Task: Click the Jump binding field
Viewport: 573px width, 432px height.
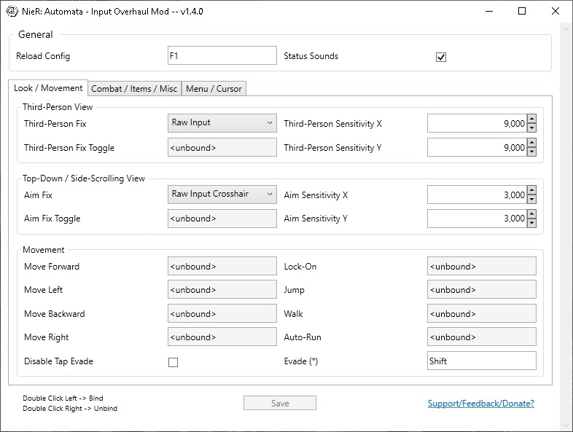Action: [x=482, y=290]
